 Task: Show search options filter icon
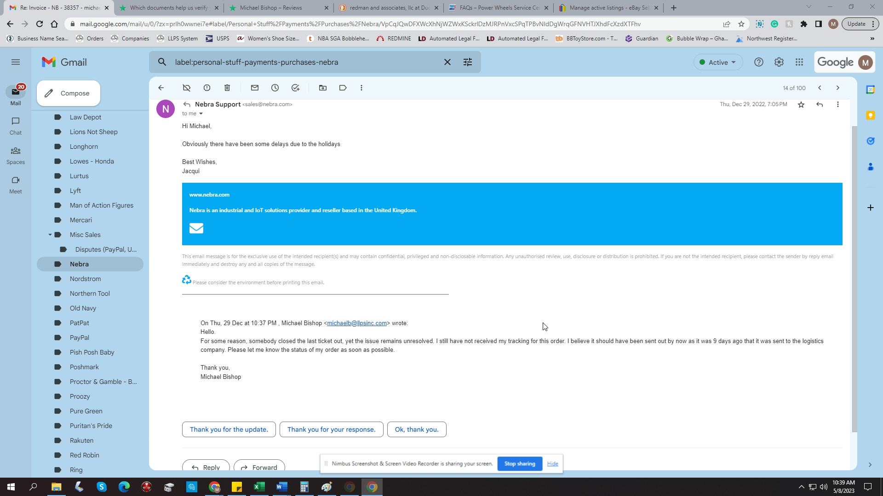pyautogui.click(x=468, y=62)
